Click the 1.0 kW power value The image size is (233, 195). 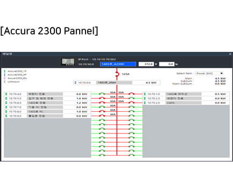pos(82,112)
